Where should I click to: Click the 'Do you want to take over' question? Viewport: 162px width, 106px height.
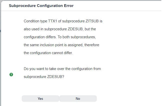pos(62,69)
